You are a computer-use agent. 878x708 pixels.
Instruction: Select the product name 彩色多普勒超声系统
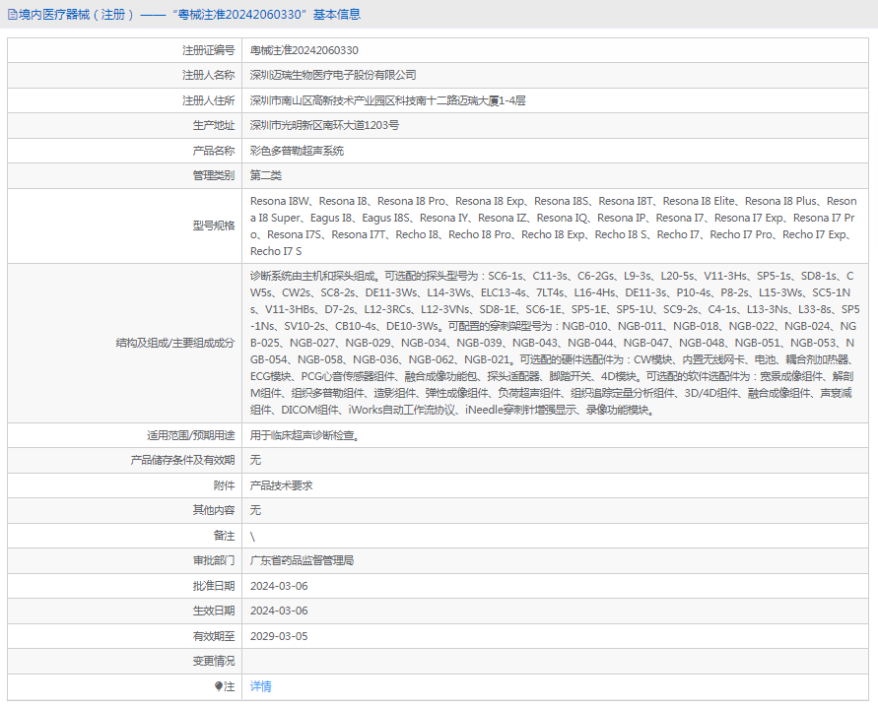(x=298, y=151)
